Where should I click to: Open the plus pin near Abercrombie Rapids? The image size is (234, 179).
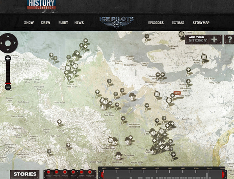[x=49, y=151]
